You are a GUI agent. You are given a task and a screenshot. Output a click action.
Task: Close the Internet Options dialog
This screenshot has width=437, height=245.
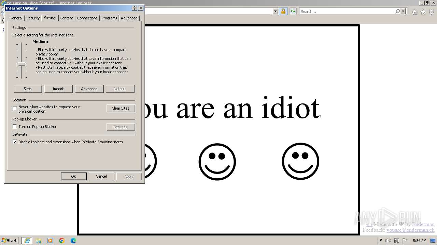coord(141,8)
